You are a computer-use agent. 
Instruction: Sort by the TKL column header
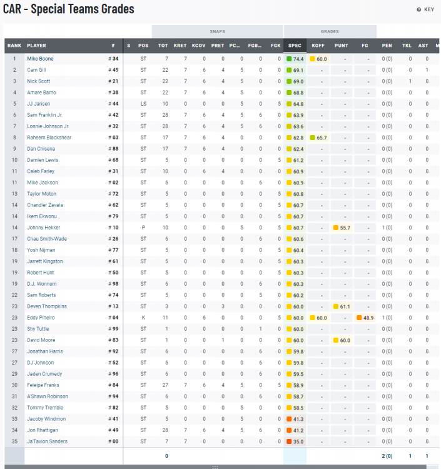pyautogui.click(x=407, y=46)
